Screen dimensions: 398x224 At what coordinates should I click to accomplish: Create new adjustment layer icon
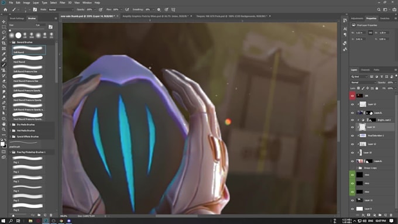[374, 215]
